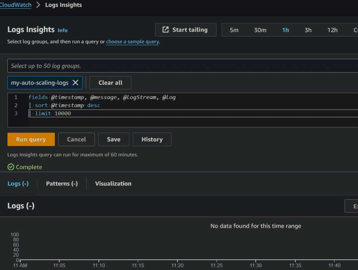
Task: Click the Save button
Action: (x=114, y=139)
